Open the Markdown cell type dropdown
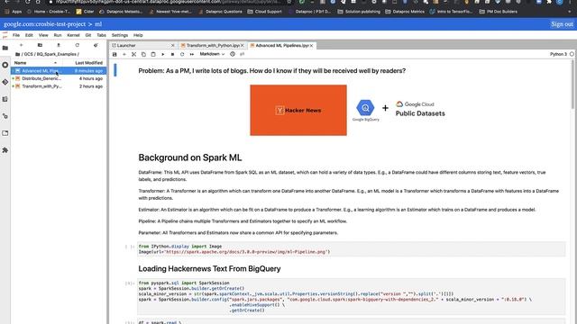577x324 pixels. (212, 54)
